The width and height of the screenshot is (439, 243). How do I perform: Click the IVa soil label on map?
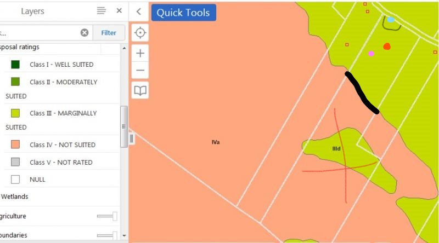(216, 142)
